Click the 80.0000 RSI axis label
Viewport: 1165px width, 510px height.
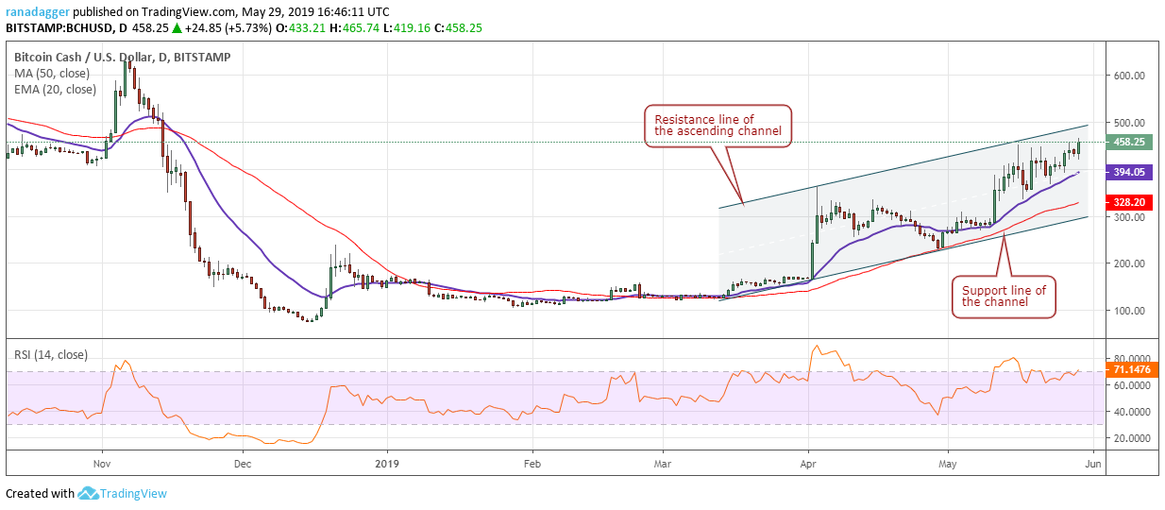pyautogui.click(x=1131, y=359)
